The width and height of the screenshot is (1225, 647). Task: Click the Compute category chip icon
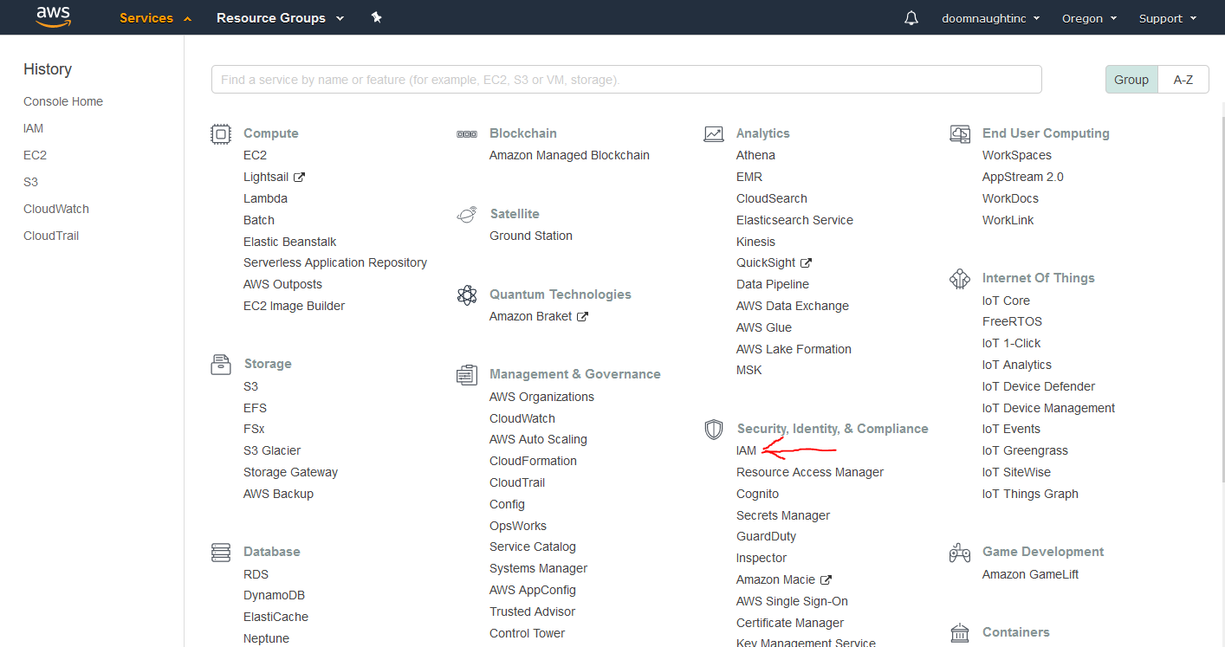tap(221, 133)
